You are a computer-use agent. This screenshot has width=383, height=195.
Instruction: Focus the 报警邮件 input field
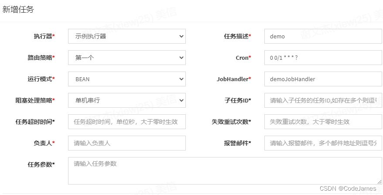(323, 143)
